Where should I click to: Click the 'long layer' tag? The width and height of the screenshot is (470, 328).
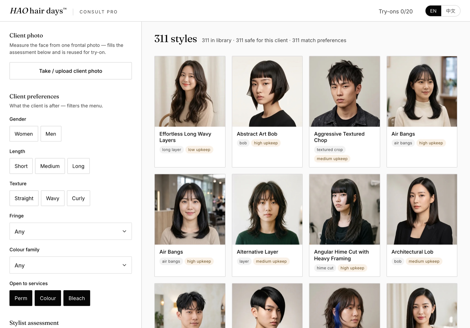pyautogui.click(x=172, y=150)
